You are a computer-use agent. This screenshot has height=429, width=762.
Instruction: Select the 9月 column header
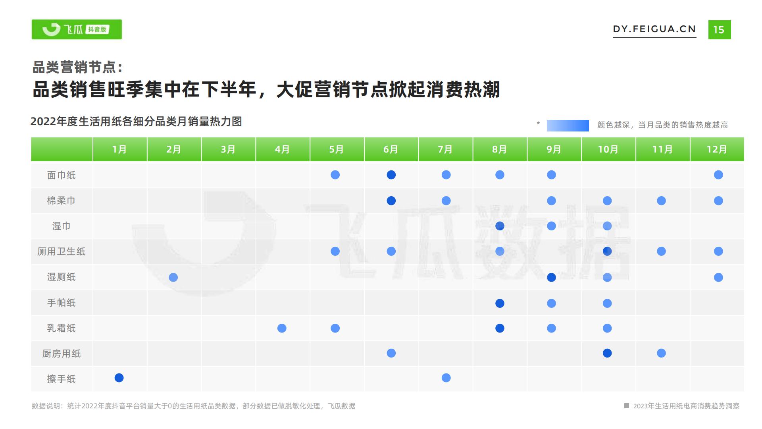click(554, 149)
